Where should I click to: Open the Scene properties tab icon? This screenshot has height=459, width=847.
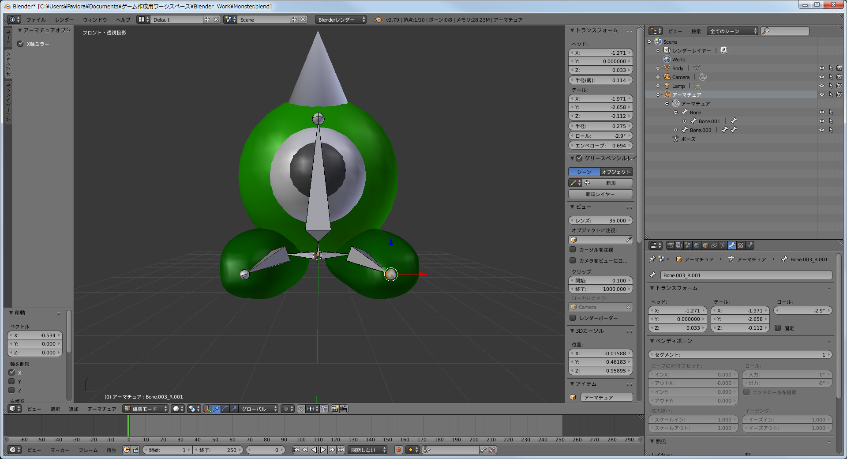[688, 245]
